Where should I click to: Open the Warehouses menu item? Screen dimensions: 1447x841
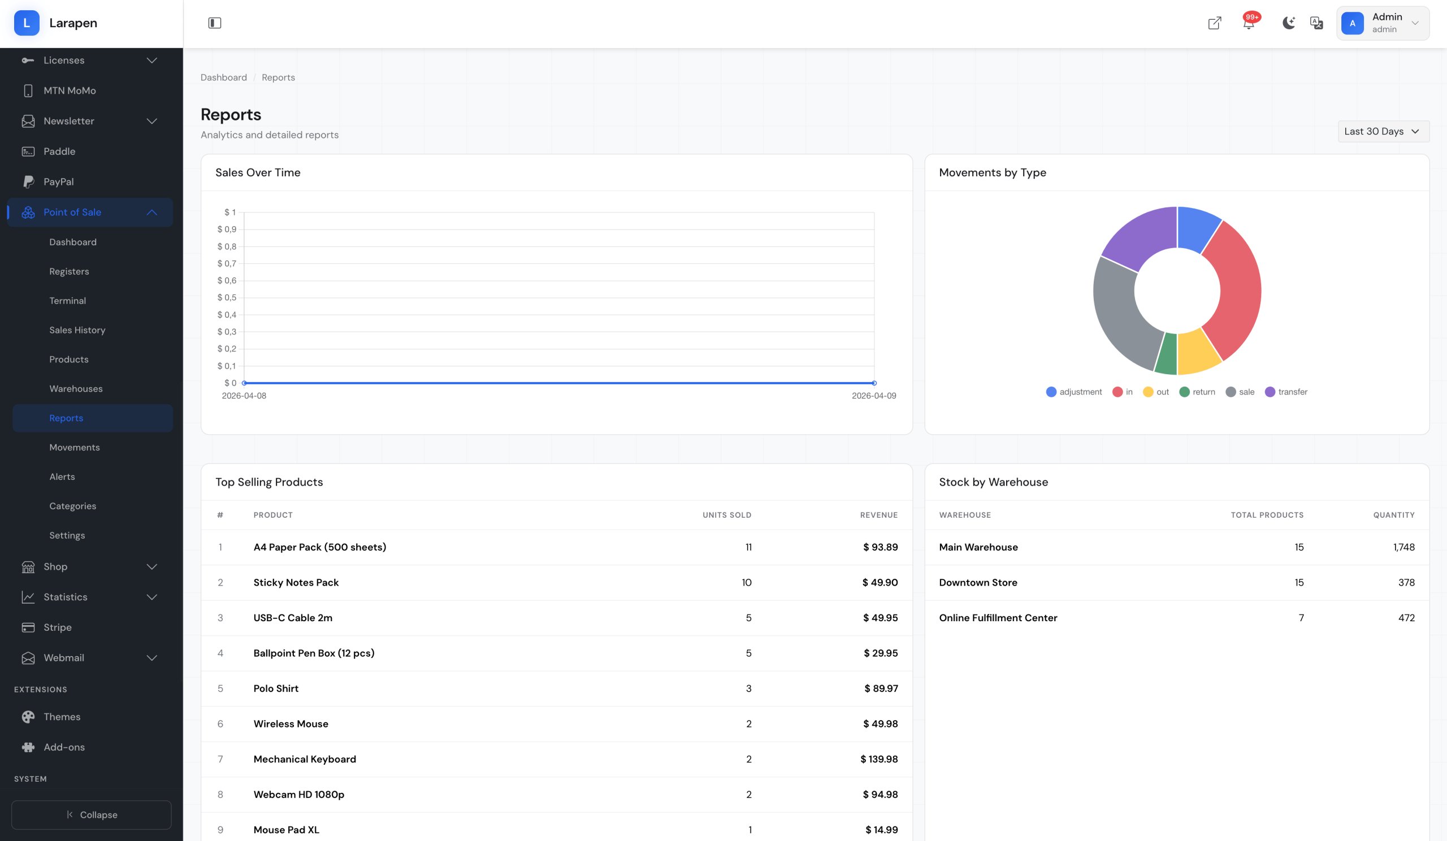coord(76,389)
